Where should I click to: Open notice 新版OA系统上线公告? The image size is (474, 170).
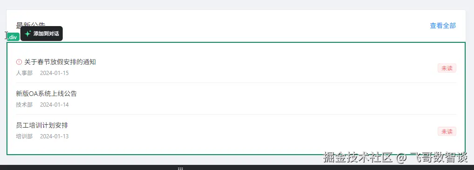46,94
